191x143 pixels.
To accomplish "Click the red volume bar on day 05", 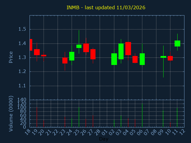I will [x=135, y=123].
